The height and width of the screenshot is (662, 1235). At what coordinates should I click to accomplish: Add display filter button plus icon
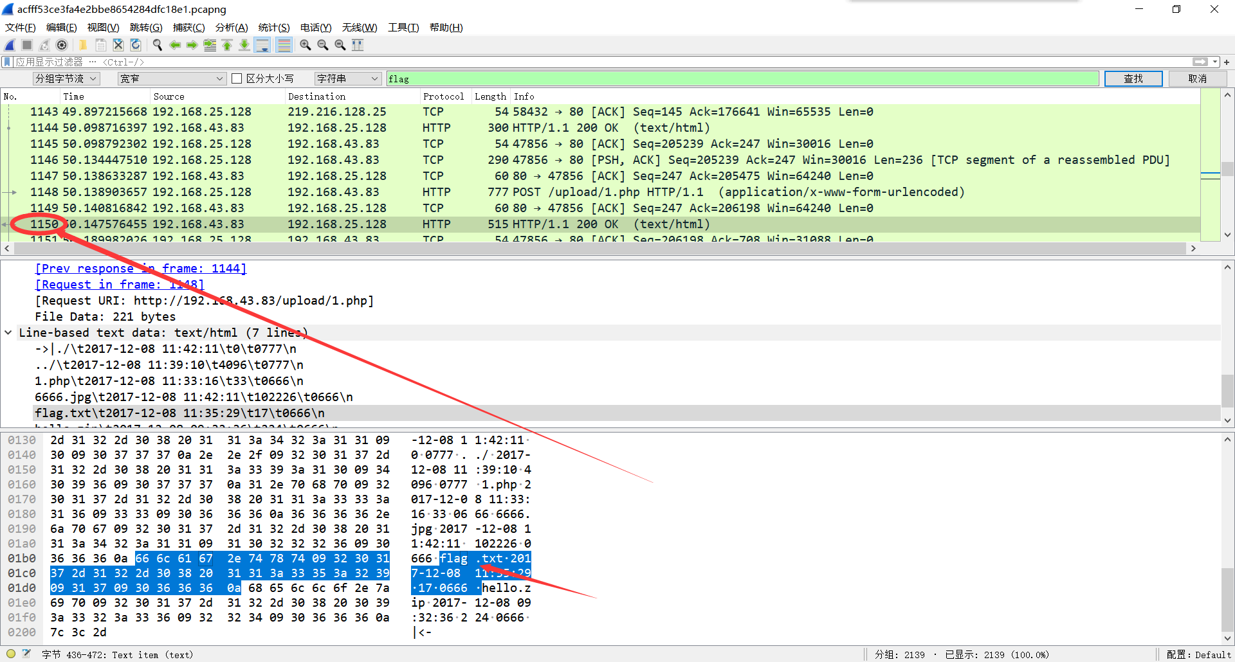[1227, 62]
